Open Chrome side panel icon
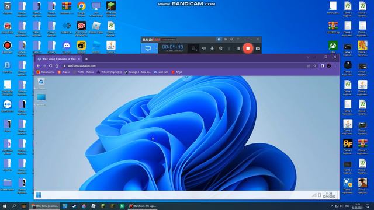Image resolution: width=374 pixels, height=210 pixels. pos(323,66)
